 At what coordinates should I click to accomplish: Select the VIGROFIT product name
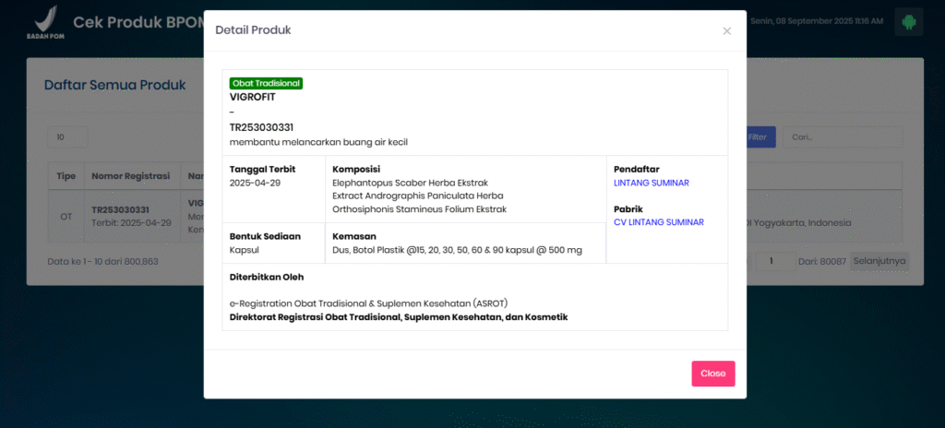(x=253, y=97)
